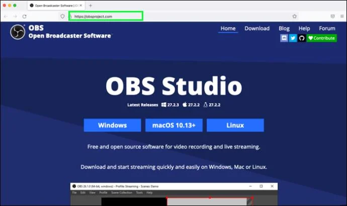Click the OBS demo screenshot thumbnail
The width and height of the screenshot is (347, 206).
coord(174,194)
